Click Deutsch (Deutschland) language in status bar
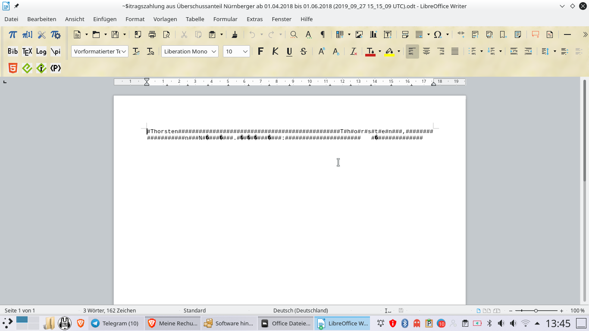This screenshot has height=331, width=589. coord(301,310)
